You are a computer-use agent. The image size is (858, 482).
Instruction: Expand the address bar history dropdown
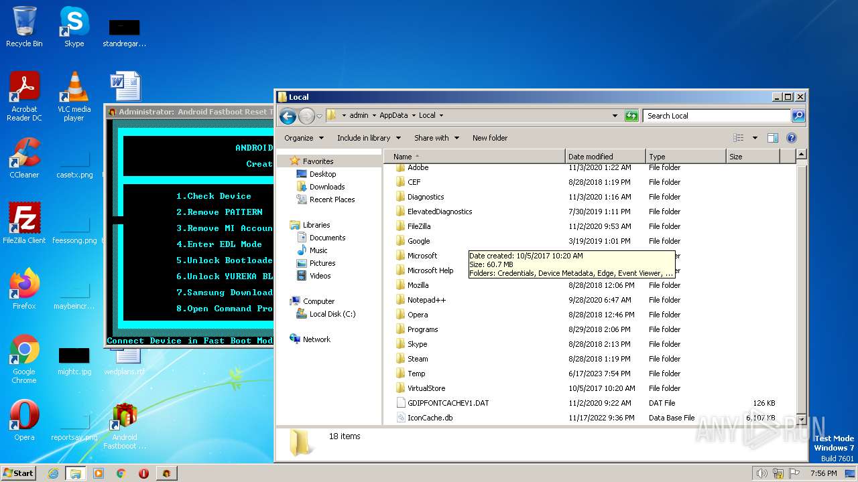pos(615,116)
